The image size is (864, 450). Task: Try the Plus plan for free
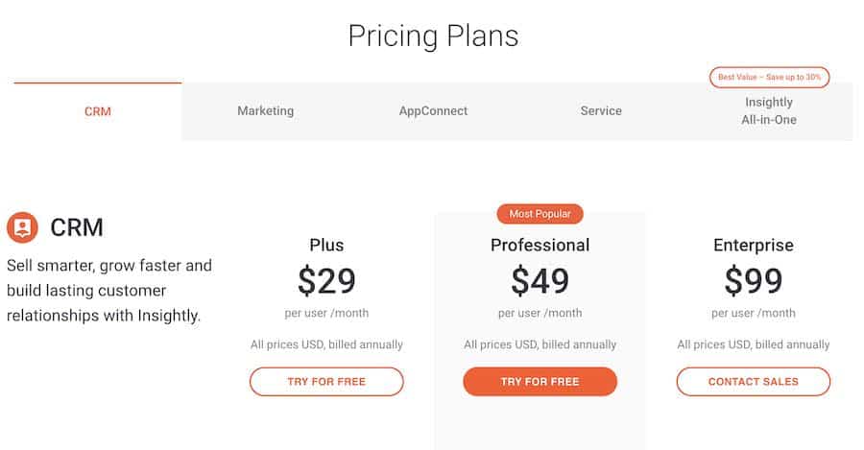tap(326, 381)
